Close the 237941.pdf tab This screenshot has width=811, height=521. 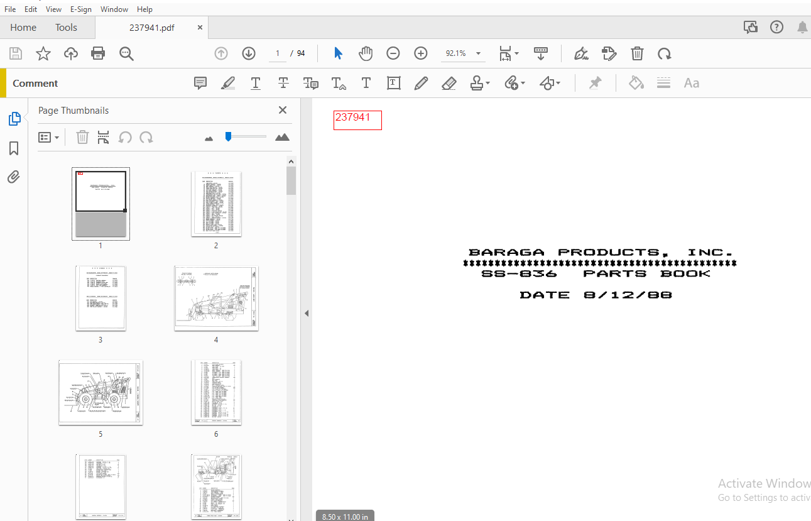click(x=200, y=28)
